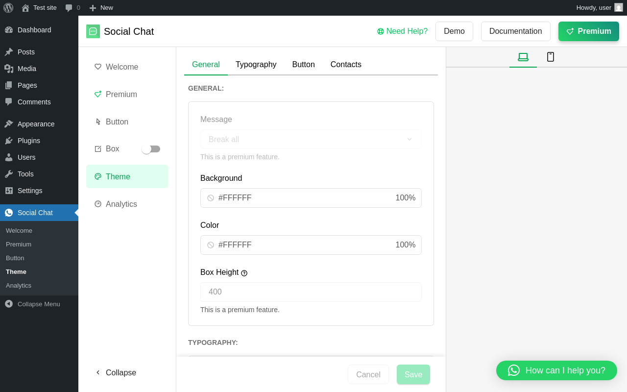This screenshot has height=392, width=627.
Task: Open the Button submenu link in WordPress sidebar
Action: 15,258
